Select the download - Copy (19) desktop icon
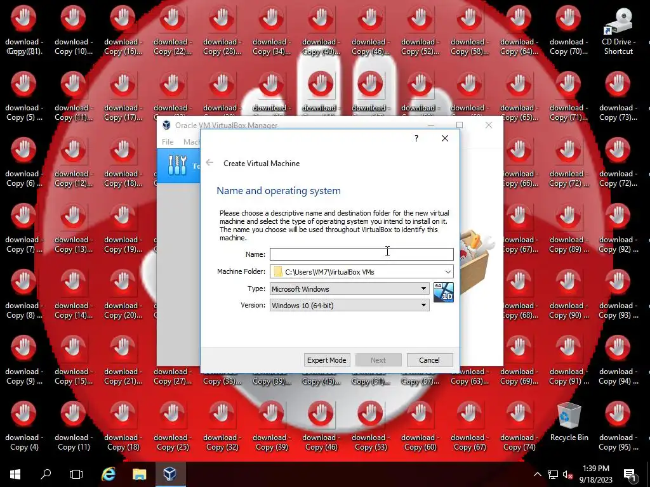Image resolution: width=650 pixels, height=487 pixels. point(123,230)
